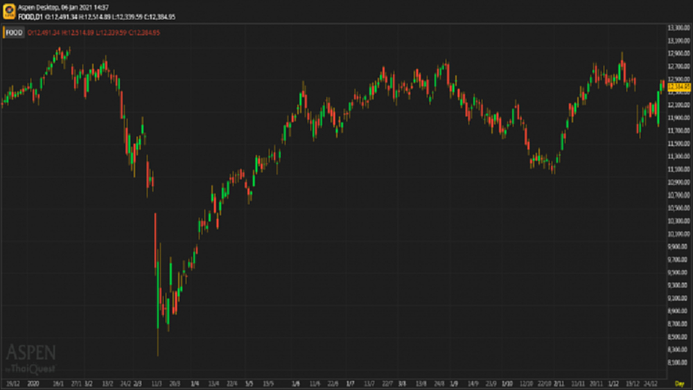Click the 8,100.00 price axis label
693x390 pixels.
click(x=679, y=362)
